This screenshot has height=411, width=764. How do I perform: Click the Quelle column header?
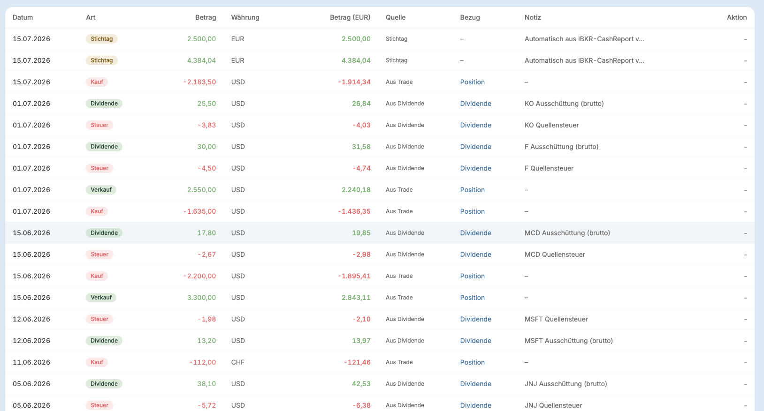[396, 17]
